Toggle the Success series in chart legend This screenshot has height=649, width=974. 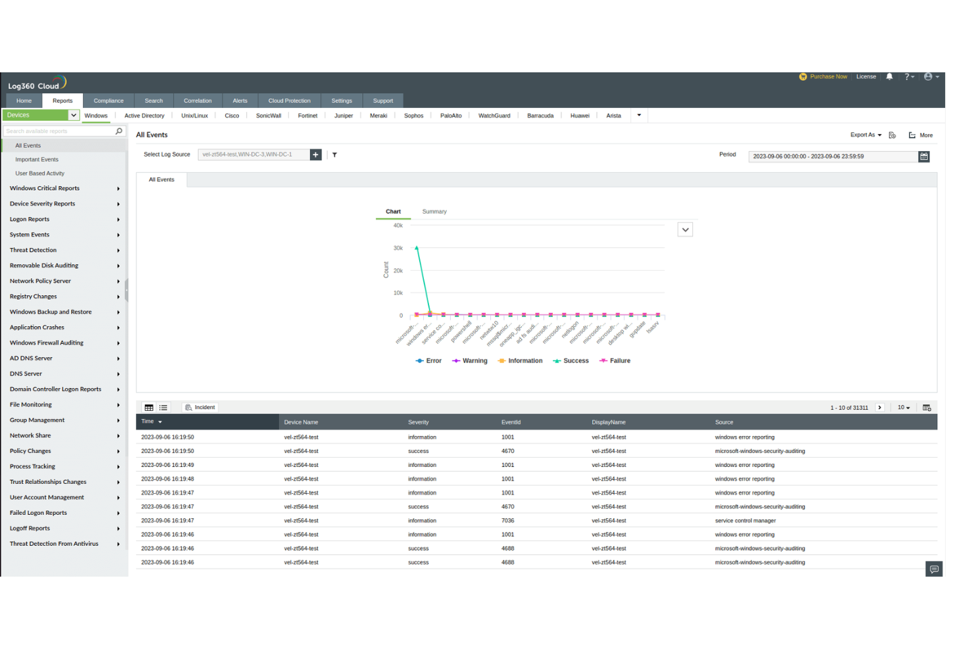click(x=571, y=361)
